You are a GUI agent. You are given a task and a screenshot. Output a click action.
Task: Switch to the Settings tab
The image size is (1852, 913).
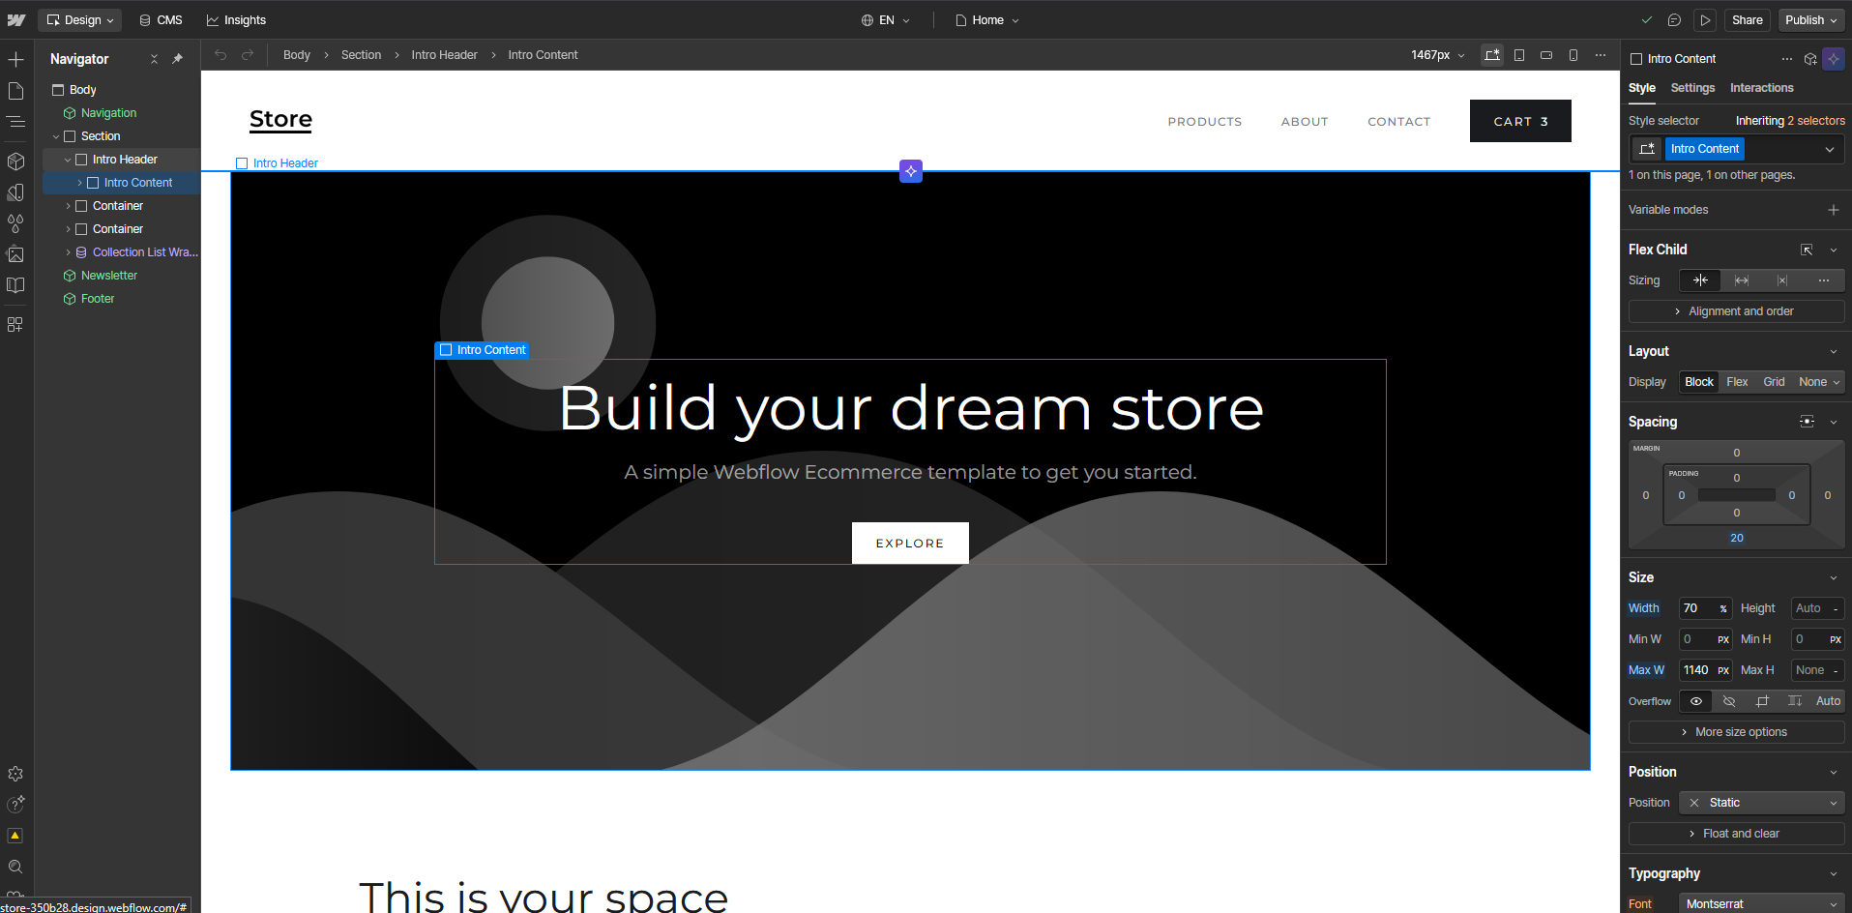(1691, 88)
